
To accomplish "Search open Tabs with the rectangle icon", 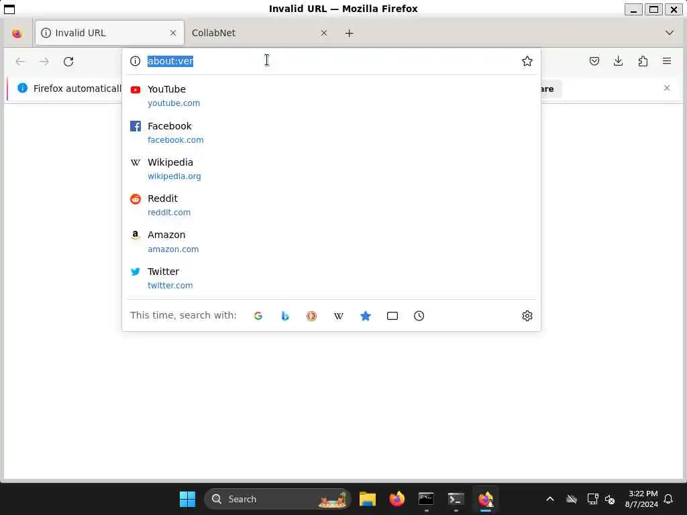I will pos(392,316).
